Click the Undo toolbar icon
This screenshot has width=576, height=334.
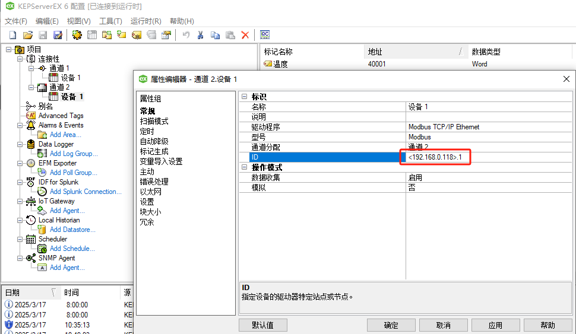pyautogui.click(x=186, y=35)
